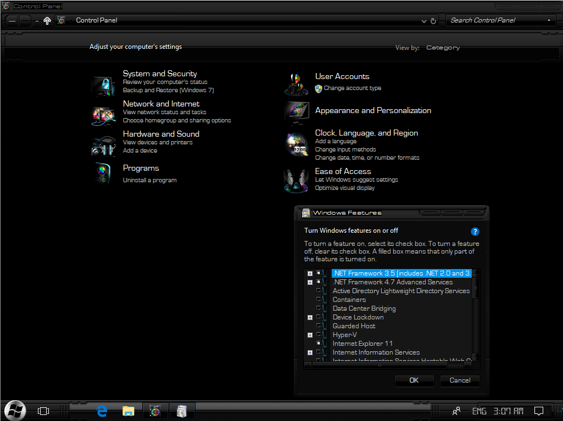
Task: Switch to Windows Features taskbar button
Action: (182, 411)
